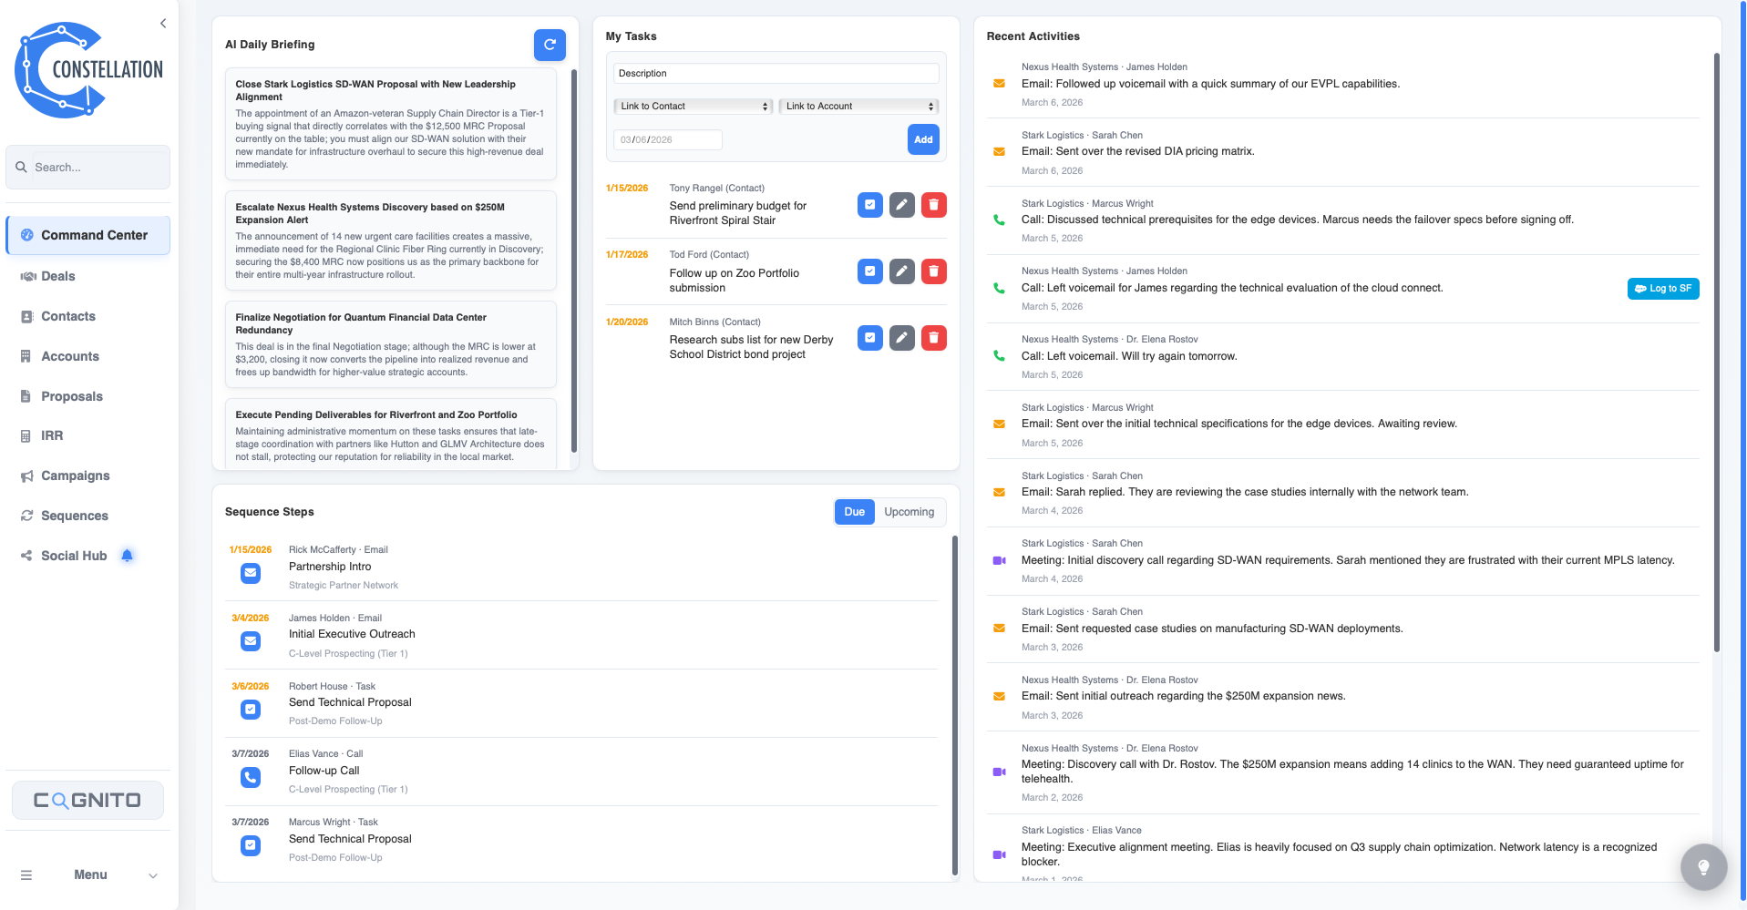
Task: Open the Deals section from the sidebar
Action: point(58,276)
